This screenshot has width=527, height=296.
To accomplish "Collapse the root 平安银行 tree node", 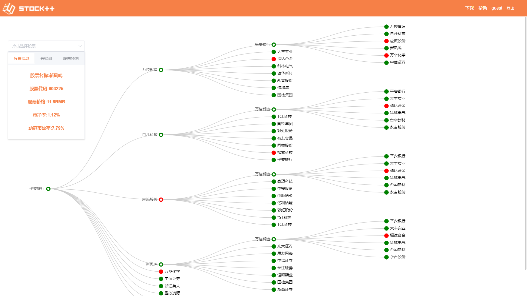I will tap(48, 189).
